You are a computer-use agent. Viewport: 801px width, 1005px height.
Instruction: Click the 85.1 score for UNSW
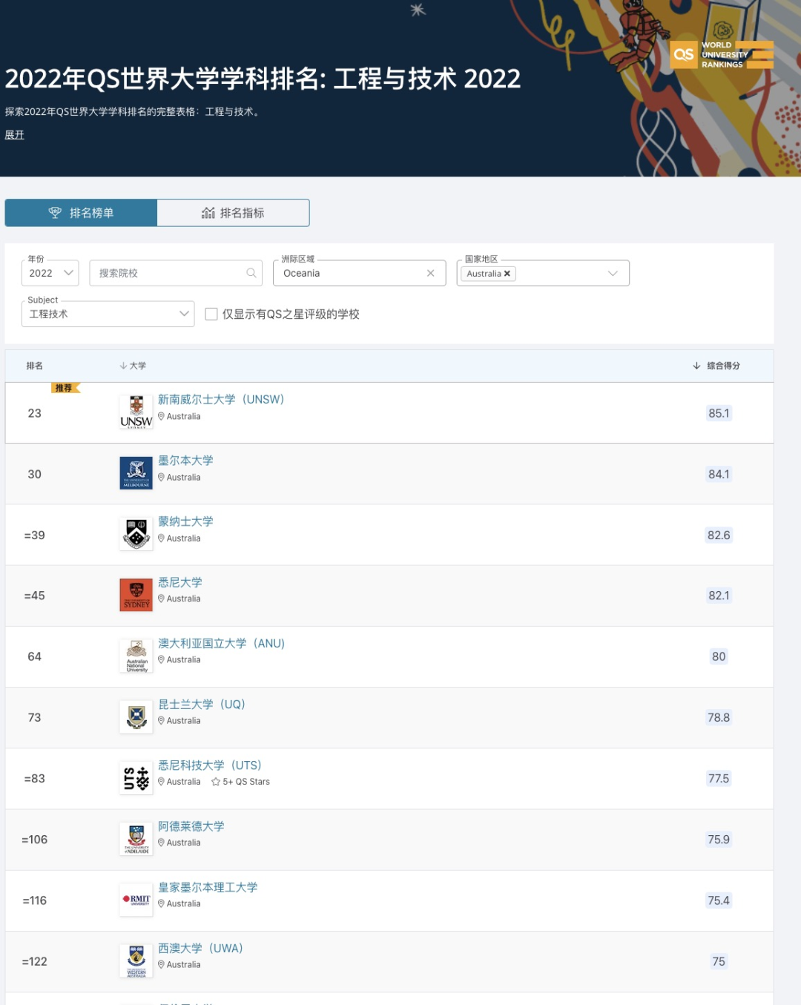point(719,413)
